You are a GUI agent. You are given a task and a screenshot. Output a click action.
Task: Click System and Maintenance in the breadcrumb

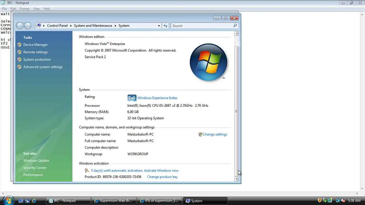point(93,26)
